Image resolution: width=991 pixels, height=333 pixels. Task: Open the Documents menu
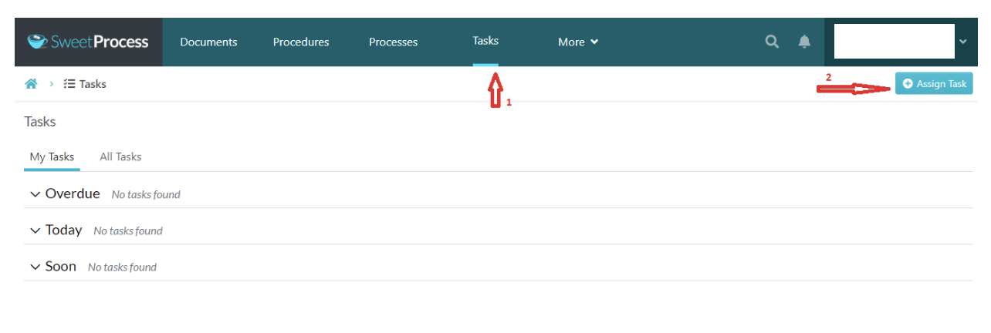click(x=208, y=42)
